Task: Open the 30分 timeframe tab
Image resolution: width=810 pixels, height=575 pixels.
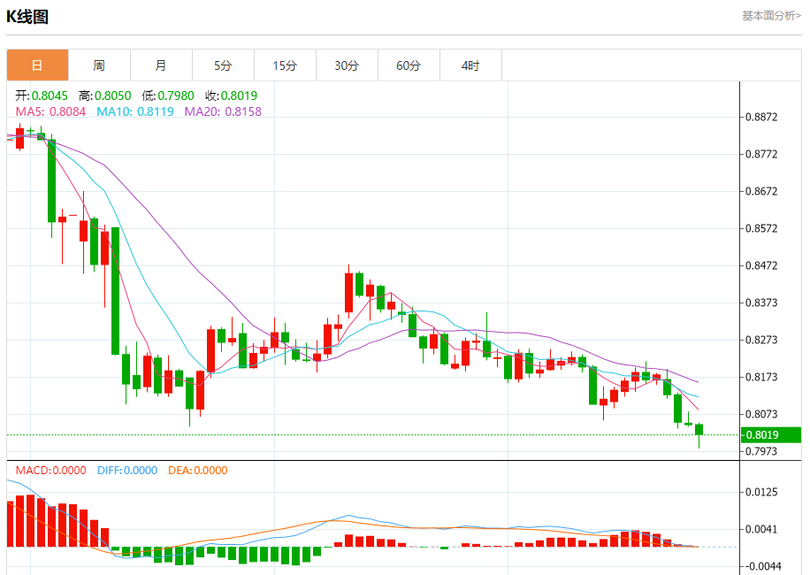Action: click(348, 65)
